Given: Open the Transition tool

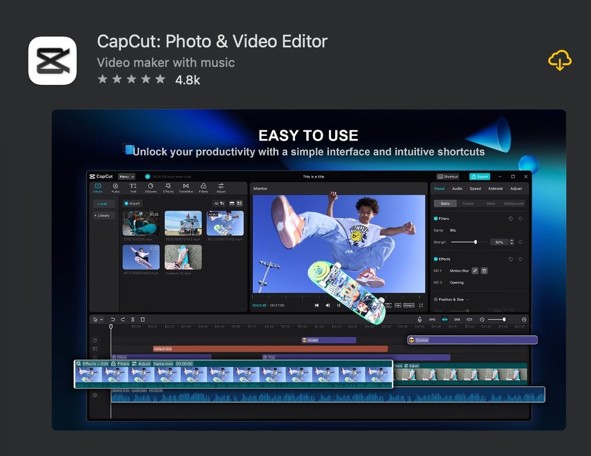Looking at the screenshot, I should 186,188.
